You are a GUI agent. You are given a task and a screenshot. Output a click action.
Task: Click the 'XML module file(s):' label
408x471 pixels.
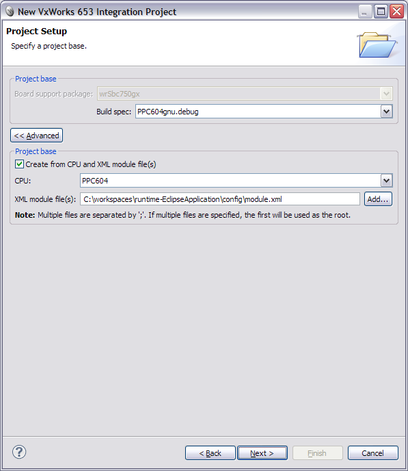click(x=45, y=199)
